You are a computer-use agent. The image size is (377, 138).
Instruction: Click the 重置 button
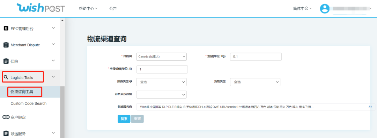pyautogui.click(x=137, y=119)
